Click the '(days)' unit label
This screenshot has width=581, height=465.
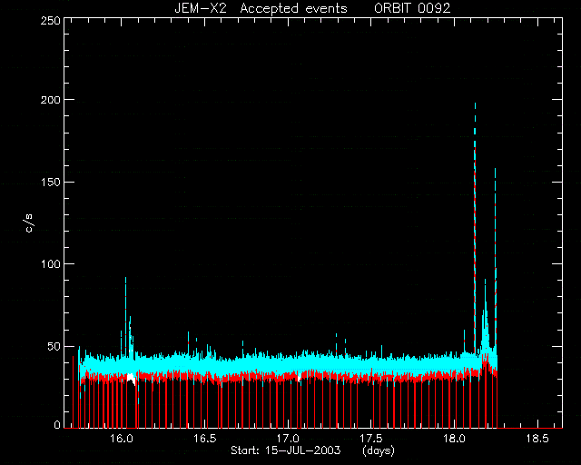[x=379, y=450]
